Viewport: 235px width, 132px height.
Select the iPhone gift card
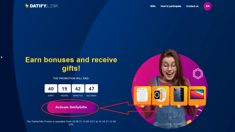click(179, 96)
